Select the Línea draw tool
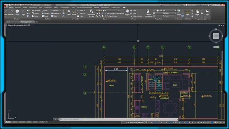Screen dimensions: 229x129 tap(6, 13)
